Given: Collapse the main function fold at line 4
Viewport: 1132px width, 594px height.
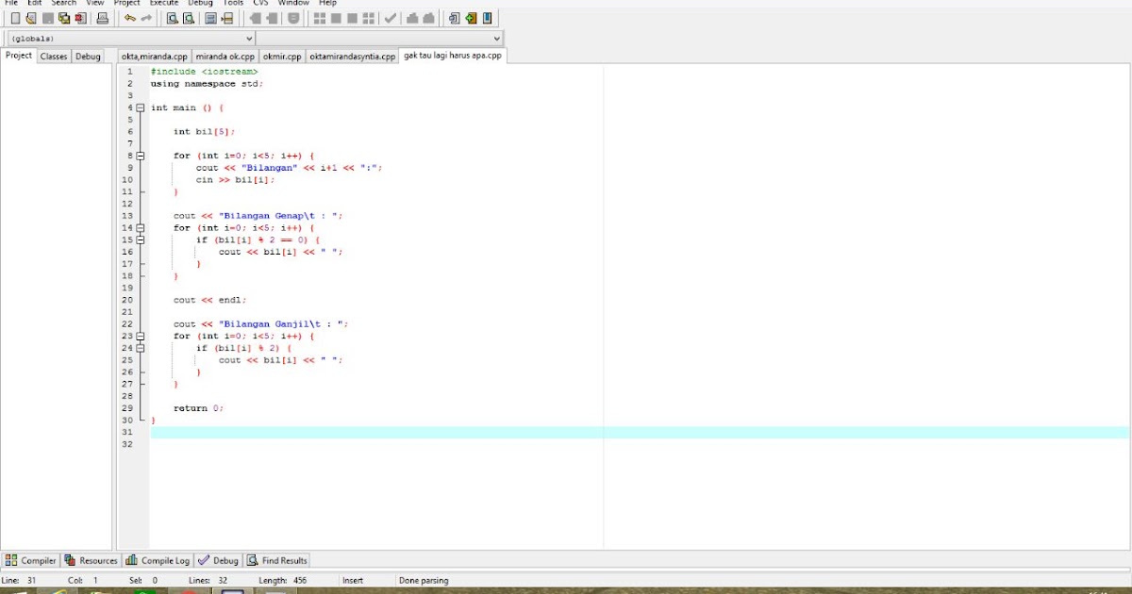Looking at the screenshot, I should click(x=140, y=107).
